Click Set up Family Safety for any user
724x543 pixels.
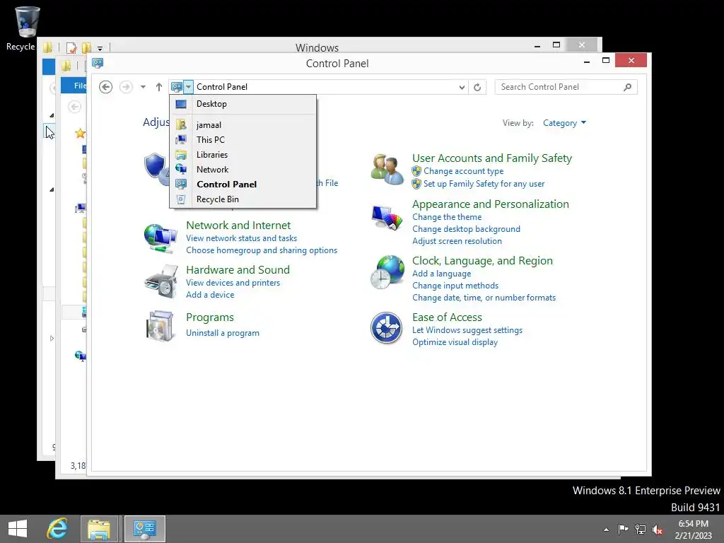pos(484,184)
